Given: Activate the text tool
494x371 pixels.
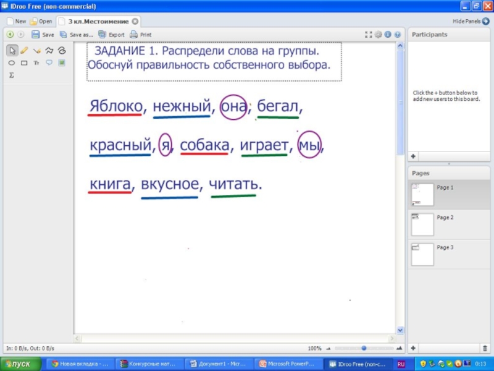Looking at the screenshot, I should (36, 63).
